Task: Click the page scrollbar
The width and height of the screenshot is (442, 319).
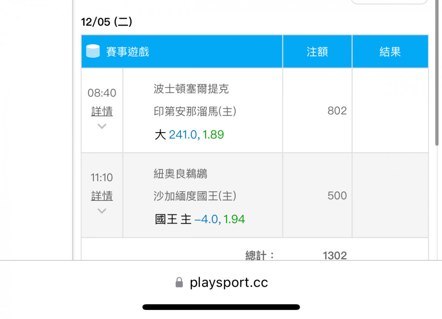Action: click(x=437, y=73)
